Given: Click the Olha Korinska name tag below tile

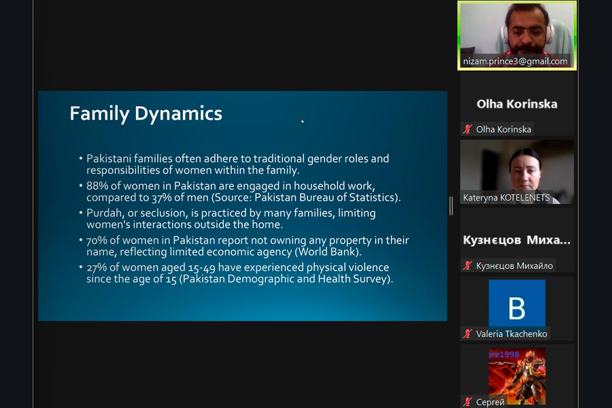Looking at the screenshot, I should pos(503,129).
